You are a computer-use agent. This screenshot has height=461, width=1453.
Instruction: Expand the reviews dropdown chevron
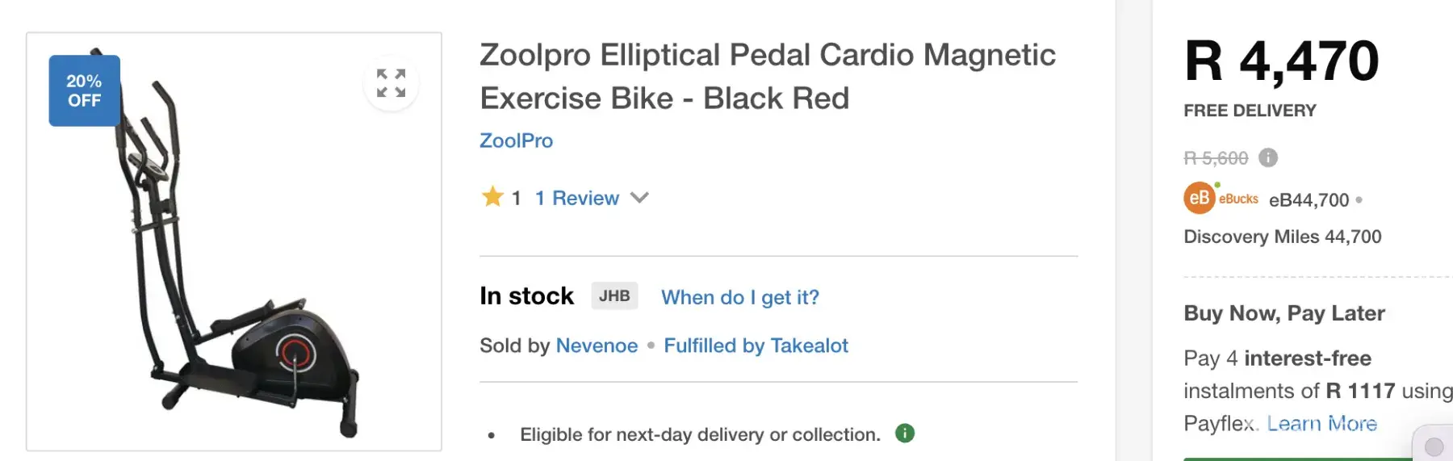[639, 198]
